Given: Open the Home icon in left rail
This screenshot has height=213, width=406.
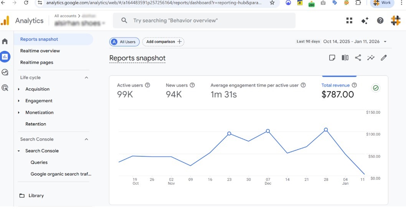Looking at the screenshot, I should coord(5,41).
